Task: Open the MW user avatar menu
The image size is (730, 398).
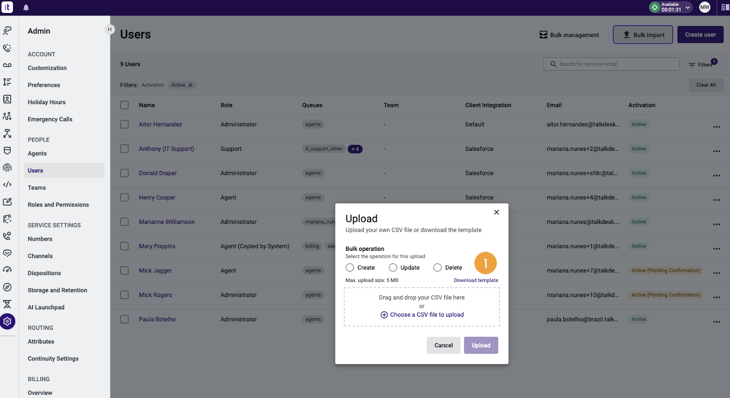Action: click(704, 7)
